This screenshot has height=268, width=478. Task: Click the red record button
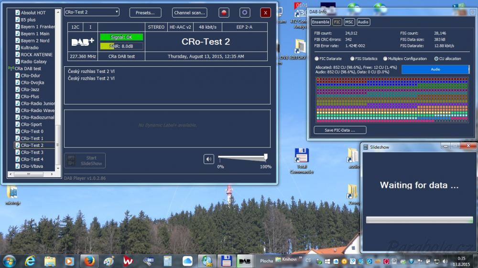point(224,12)
